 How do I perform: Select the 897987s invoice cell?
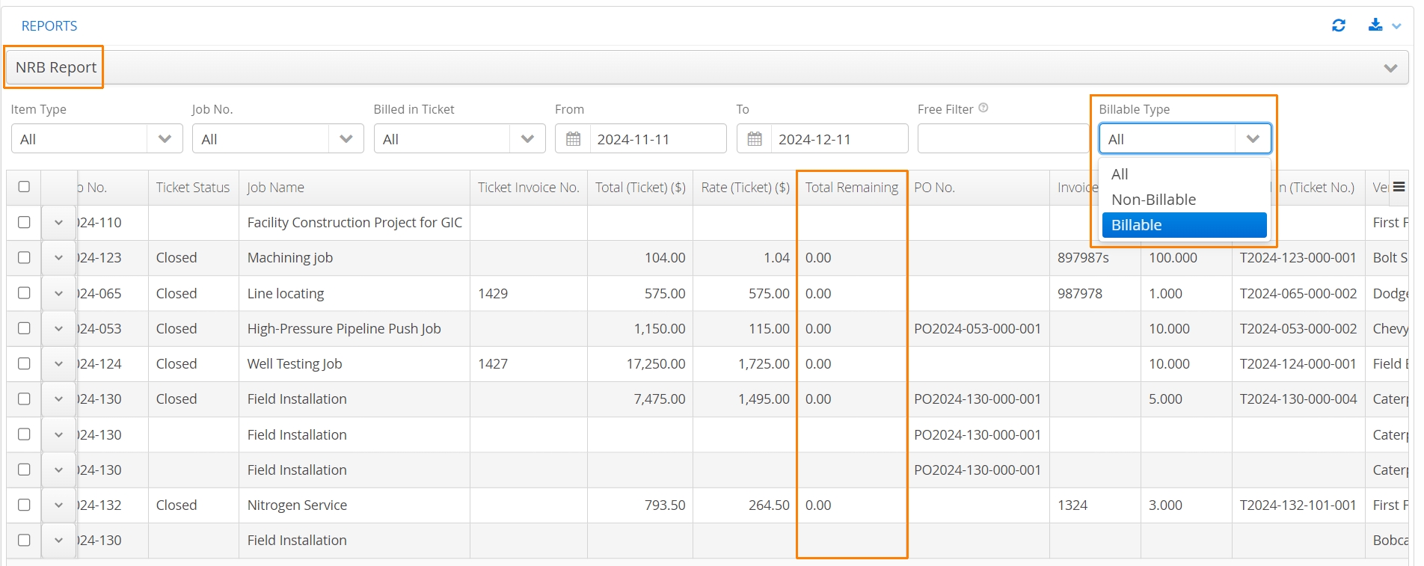1095,257
